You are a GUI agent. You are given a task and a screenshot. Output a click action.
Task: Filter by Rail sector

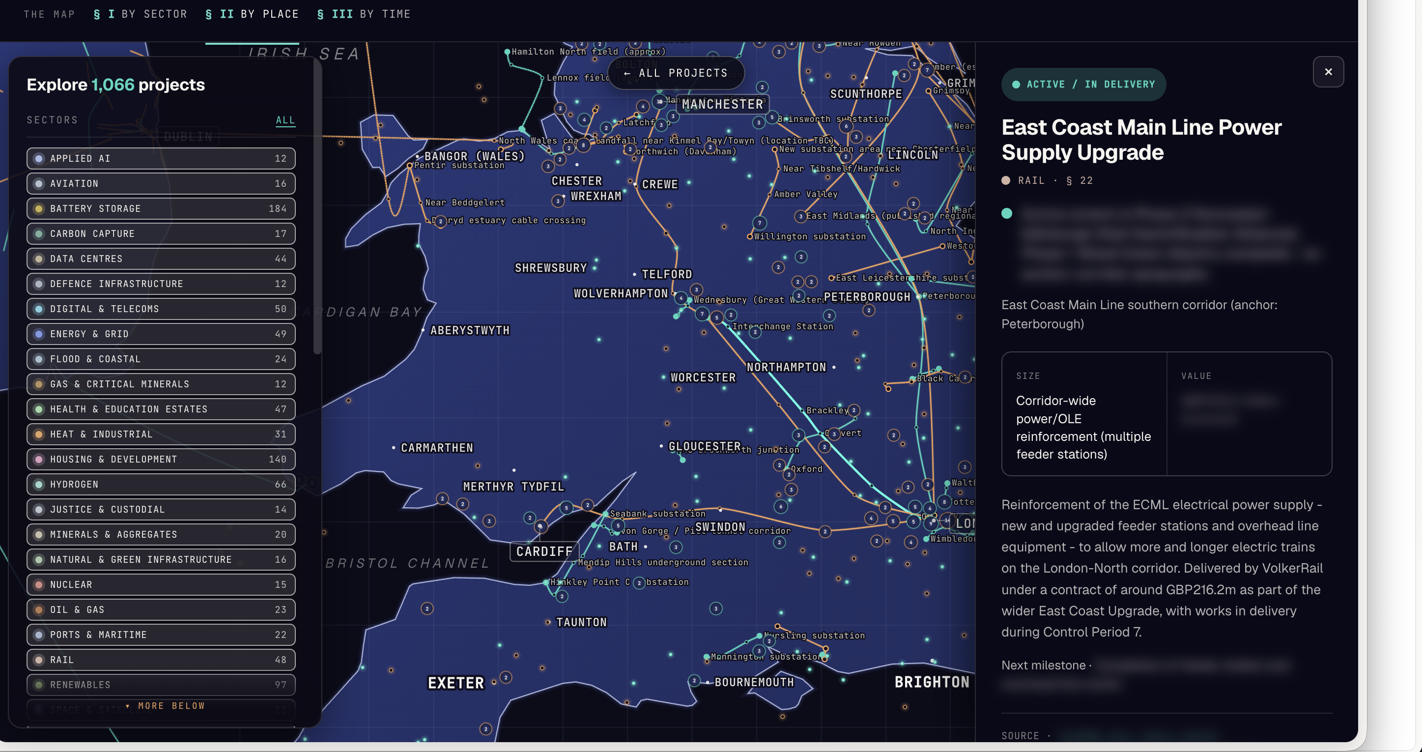pyautogui.click(x=161, y=660)
